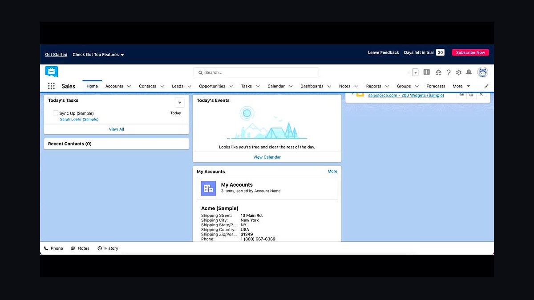This screenshot has width=534, height=300.
Task: Open the Contacts tab
Action: [x=147, y=86]
